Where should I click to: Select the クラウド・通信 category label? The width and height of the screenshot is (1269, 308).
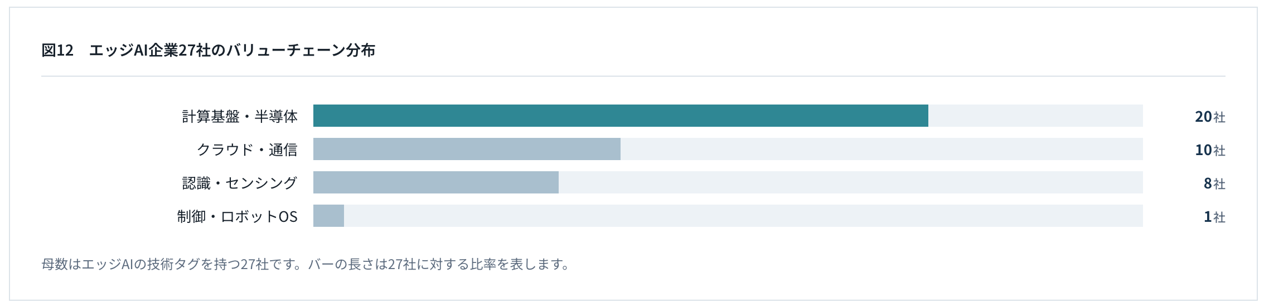(x=247, y=150)
